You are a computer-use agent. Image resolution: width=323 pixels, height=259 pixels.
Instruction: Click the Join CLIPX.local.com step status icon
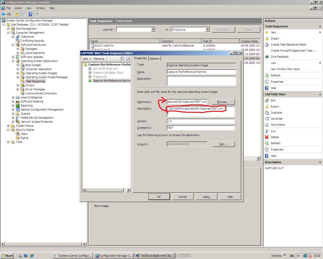(x=90, y=69)
